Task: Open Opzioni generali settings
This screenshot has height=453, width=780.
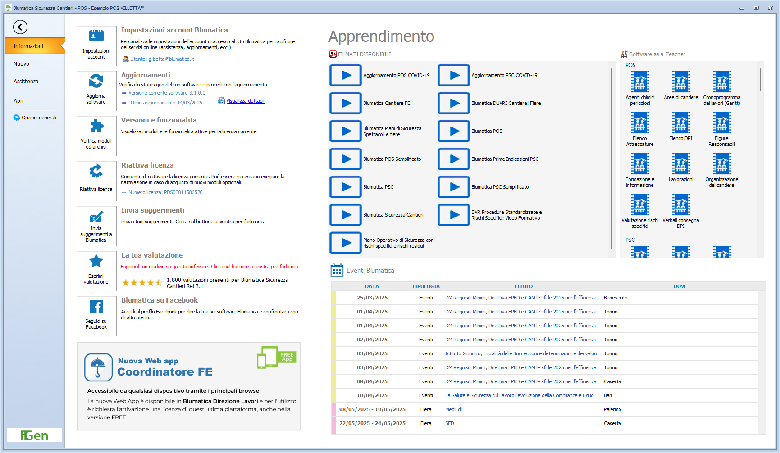Action: click(35, 118)
